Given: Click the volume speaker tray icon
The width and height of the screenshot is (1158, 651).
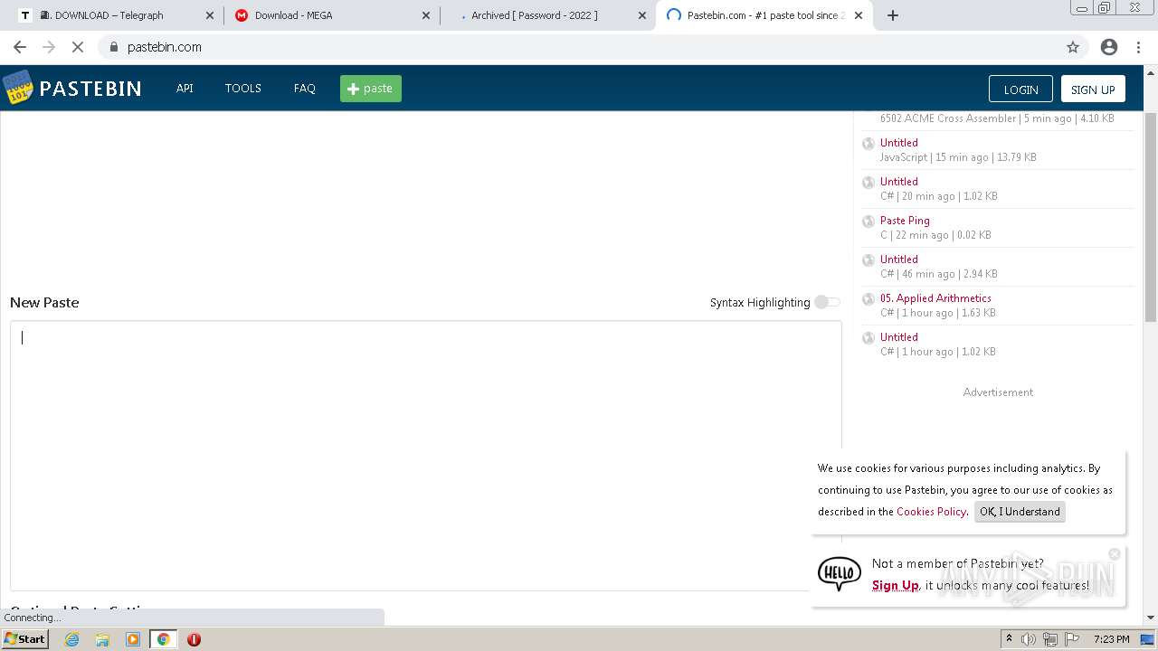Looking at the screenshot, I should point(1029,639).
